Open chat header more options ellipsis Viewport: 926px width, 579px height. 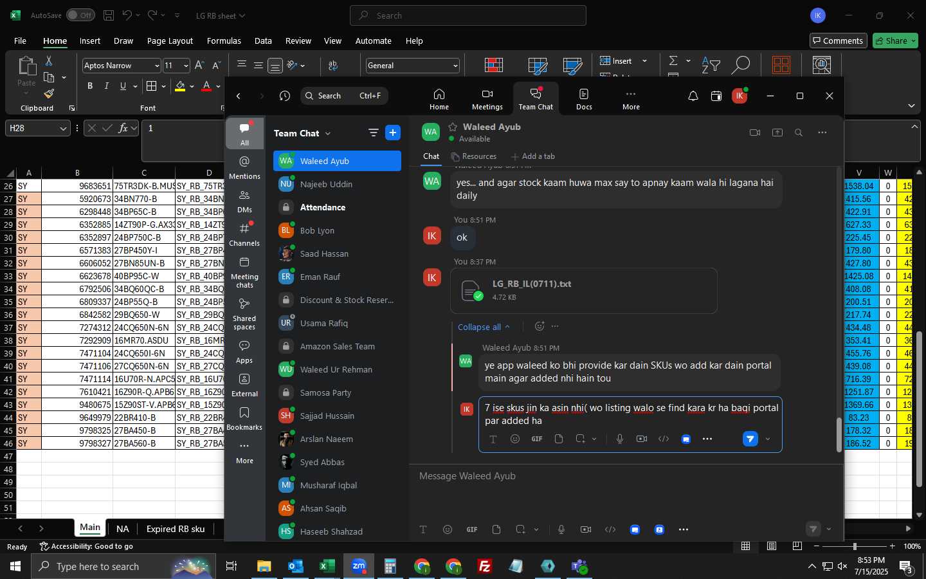(x=822, y=133)
